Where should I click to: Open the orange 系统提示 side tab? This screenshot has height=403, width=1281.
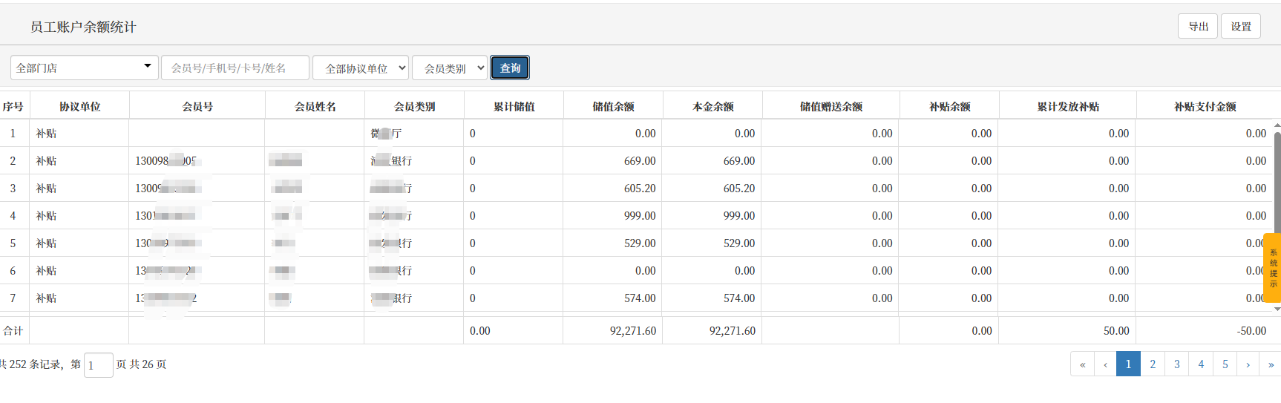[x=1272, y=268]
